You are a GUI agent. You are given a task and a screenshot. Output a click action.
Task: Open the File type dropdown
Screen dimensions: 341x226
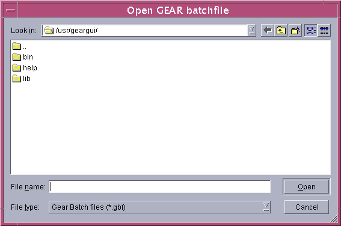click(266, 207)
